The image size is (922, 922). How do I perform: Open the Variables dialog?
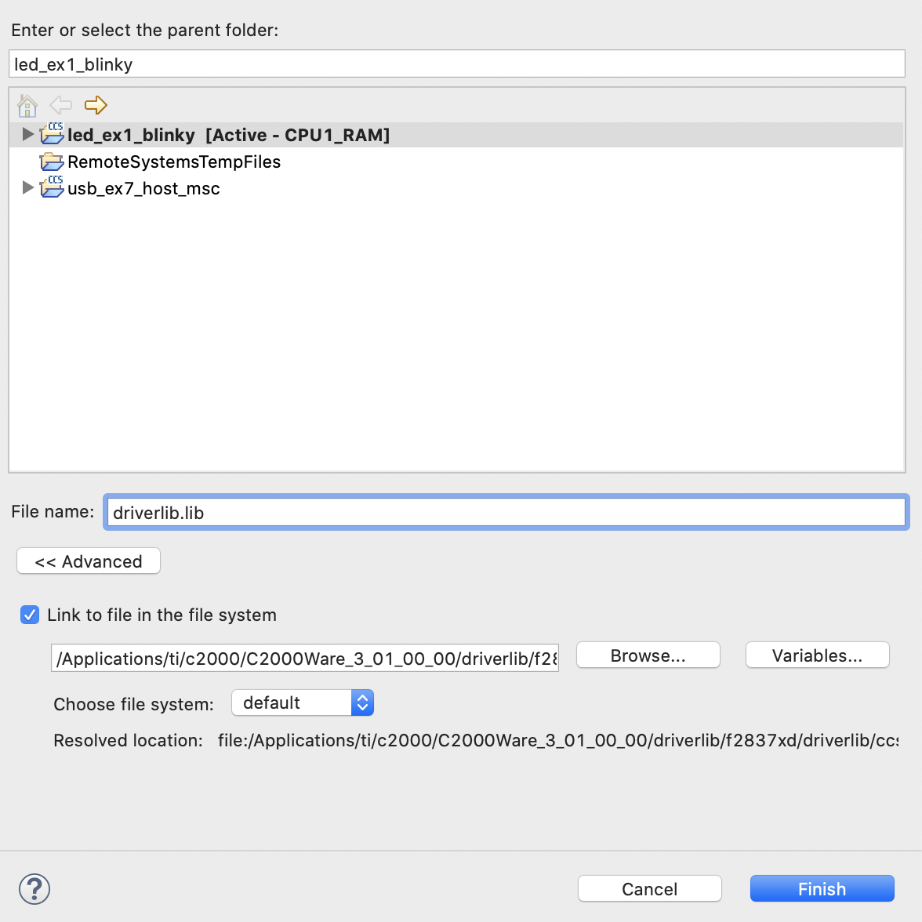point(817,655)
